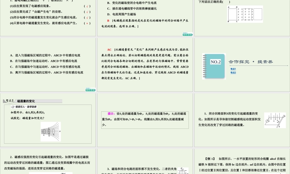Click the conductor ab cutting field lines figure
Image resolution: width=290 pixels, height=174 pixels.
click(x=275, y=120)
